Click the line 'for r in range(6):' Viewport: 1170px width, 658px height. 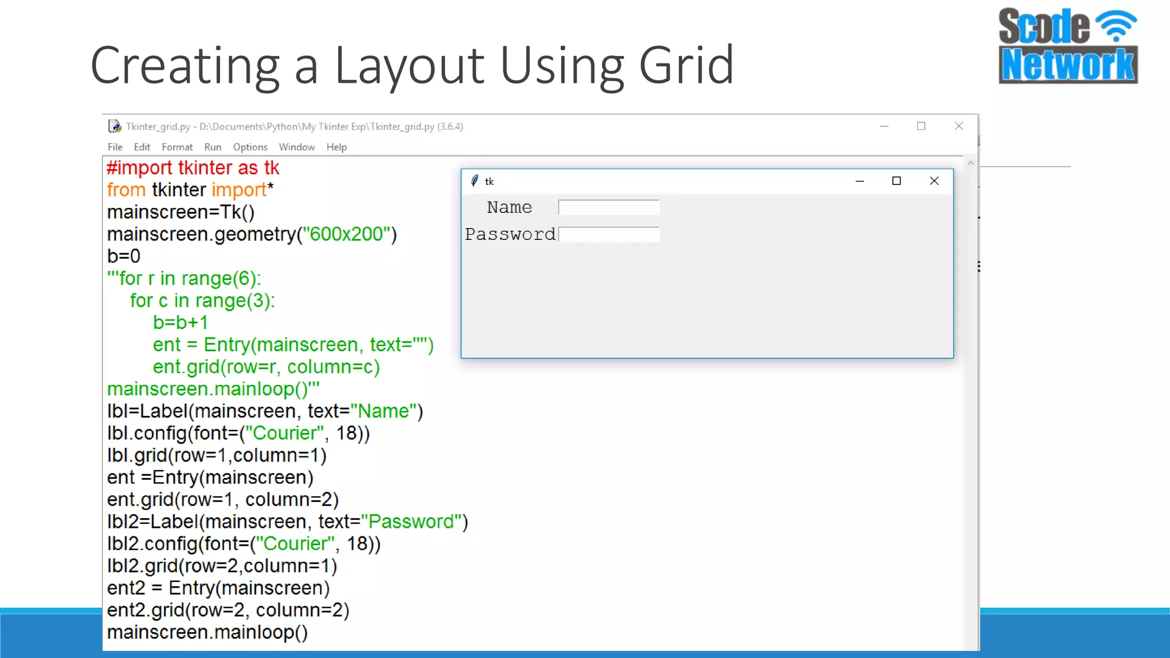click(184, 278)
